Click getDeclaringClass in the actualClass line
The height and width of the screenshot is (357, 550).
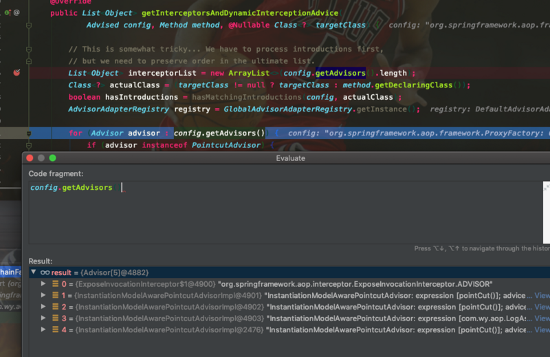click(414, 85)
